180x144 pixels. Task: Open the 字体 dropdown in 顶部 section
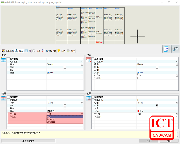(177, 64)
